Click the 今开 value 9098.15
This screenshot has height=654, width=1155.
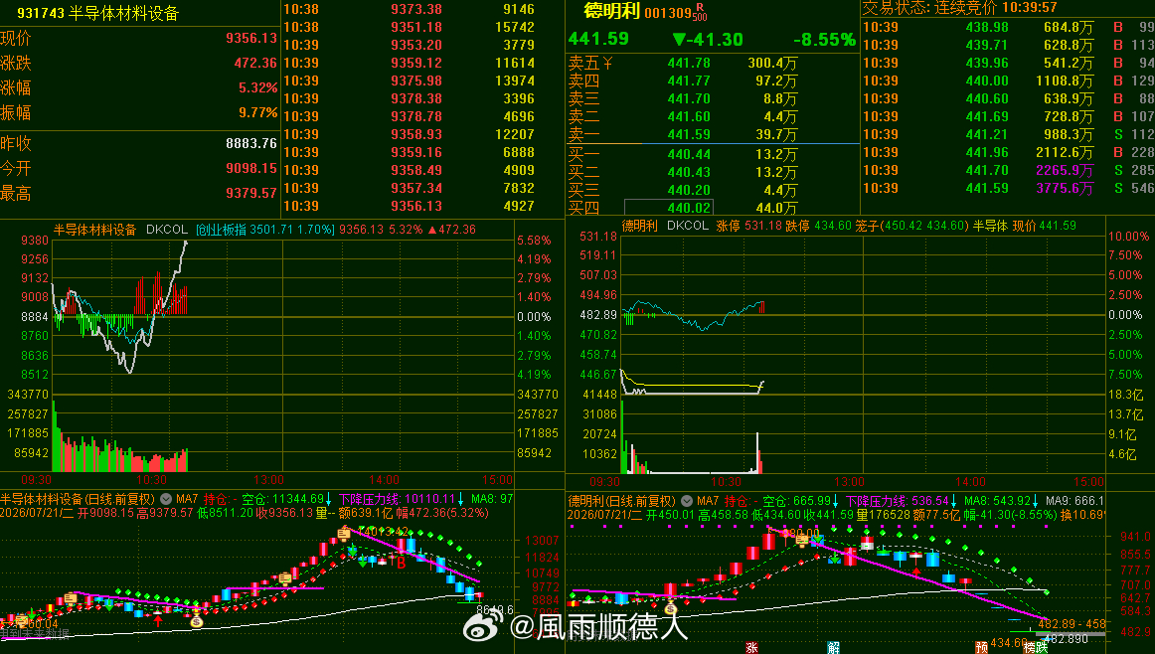(251, 169)
